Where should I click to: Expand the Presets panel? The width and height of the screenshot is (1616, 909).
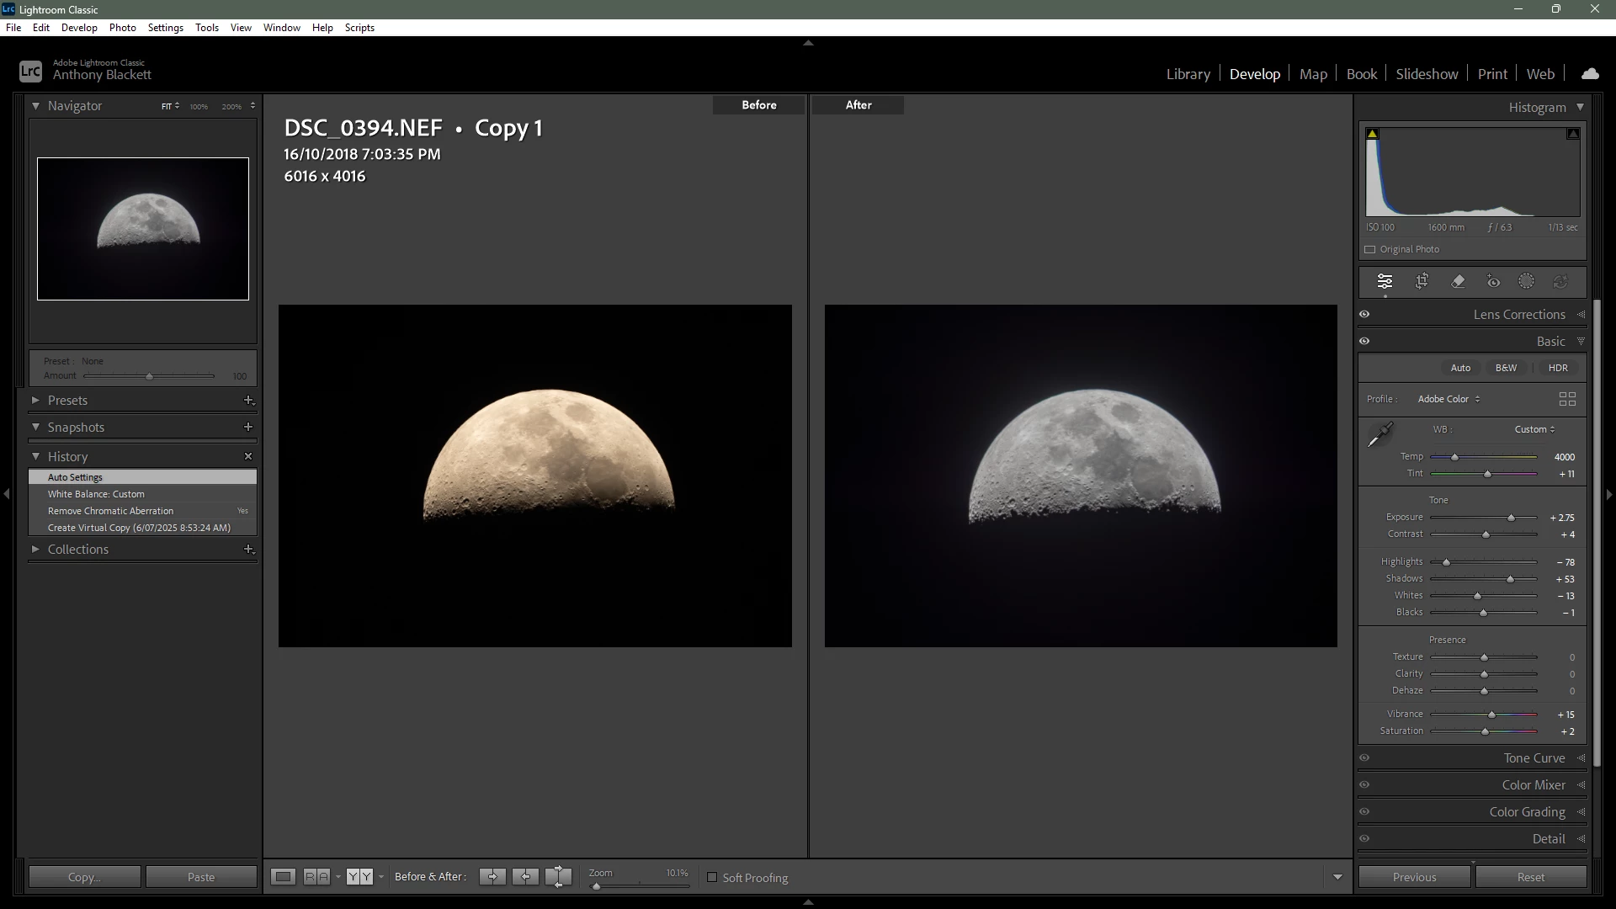pos(35,401)
